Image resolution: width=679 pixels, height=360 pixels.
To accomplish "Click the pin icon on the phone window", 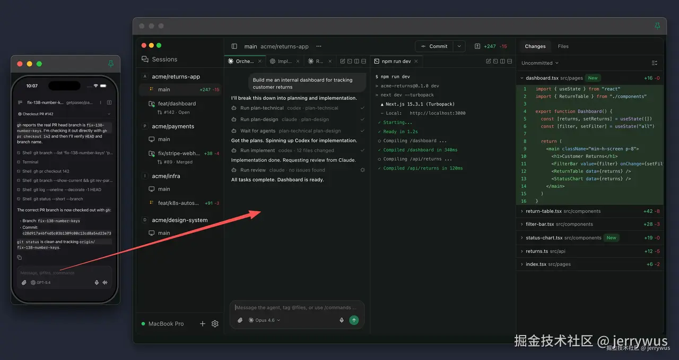I will point(111,64).
